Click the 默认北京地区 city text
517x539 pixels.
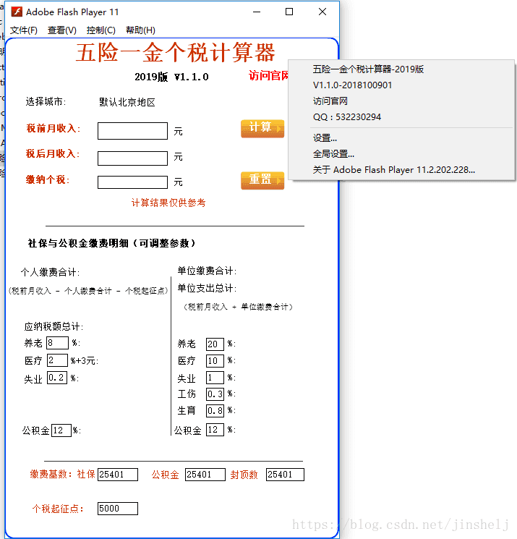[x=127, y=102]
